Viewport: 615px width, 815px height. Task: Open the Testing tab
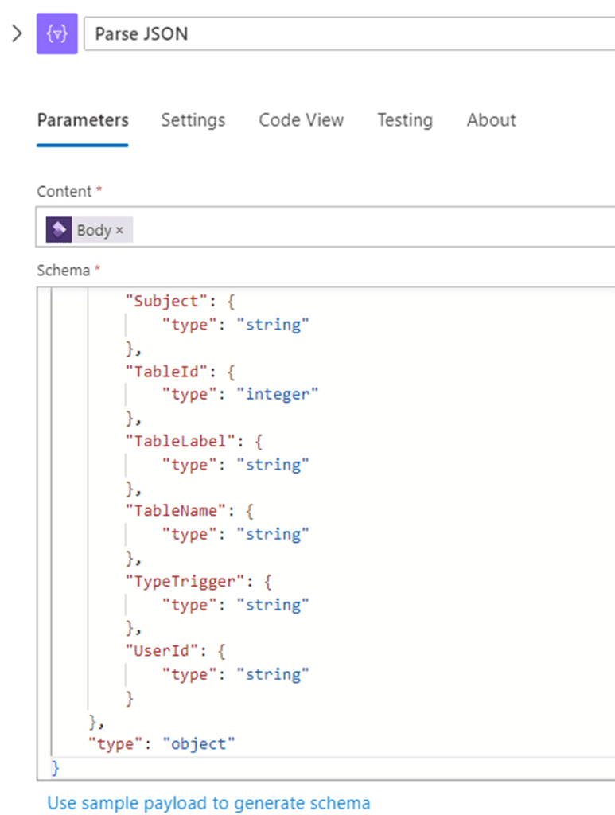405,120
